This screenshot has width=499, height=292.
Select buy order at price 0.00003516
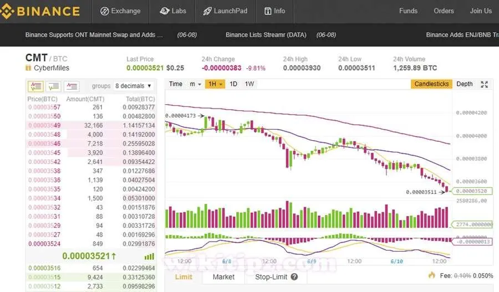point(91,268)
